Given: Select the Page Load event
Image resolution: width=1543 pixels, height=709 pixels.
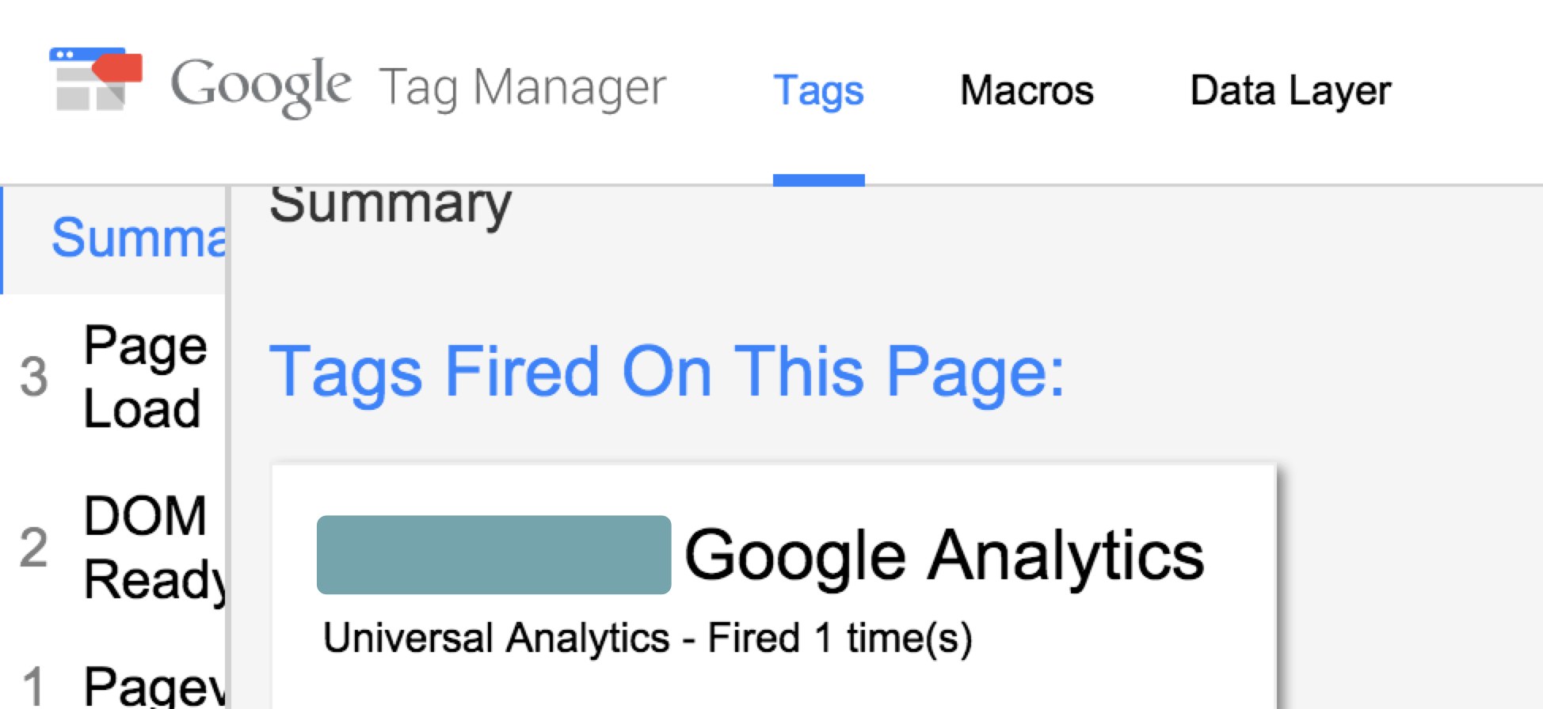Looking at the screenshot, I should [x=114, y=377].
